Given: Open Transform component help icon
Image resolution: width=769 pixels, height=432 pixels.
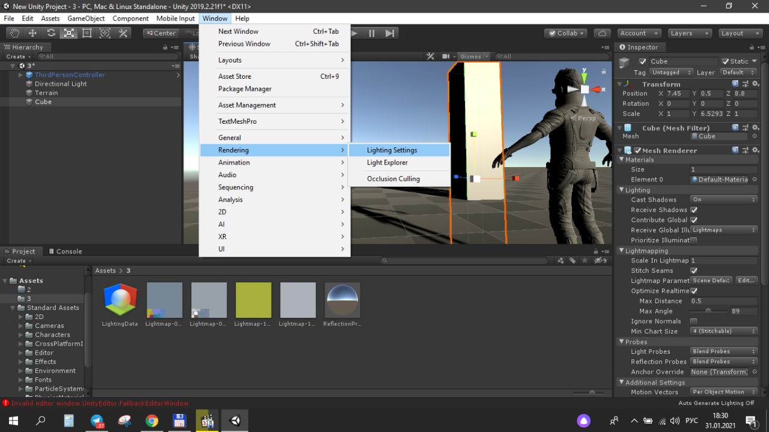Looking at the screenshot, I should (735, 84).
